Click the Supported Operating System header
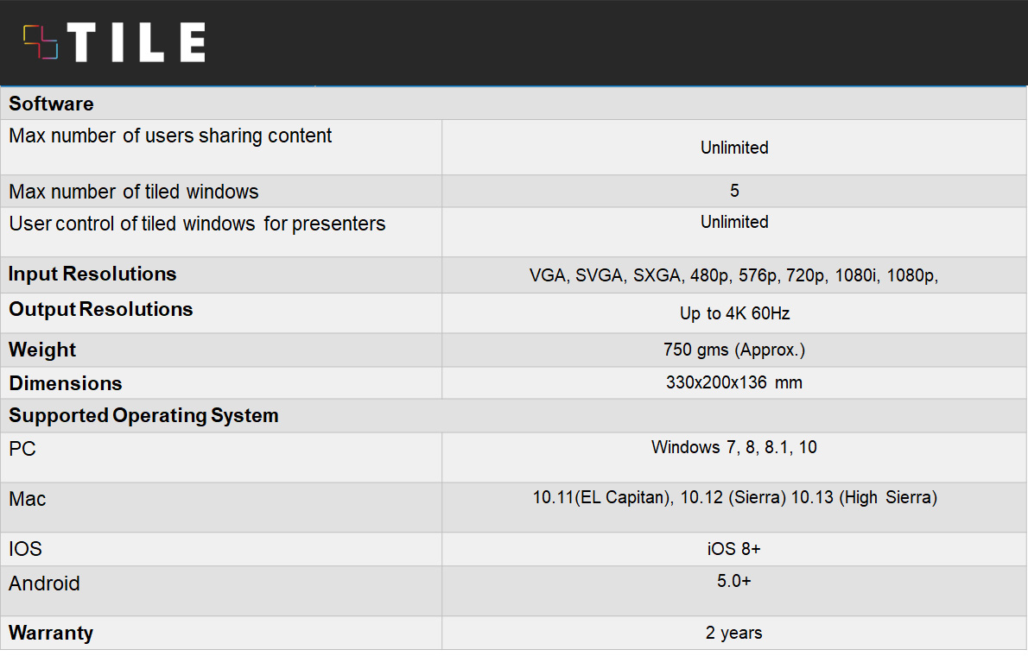1028x656 pixels. click(143, 416)
